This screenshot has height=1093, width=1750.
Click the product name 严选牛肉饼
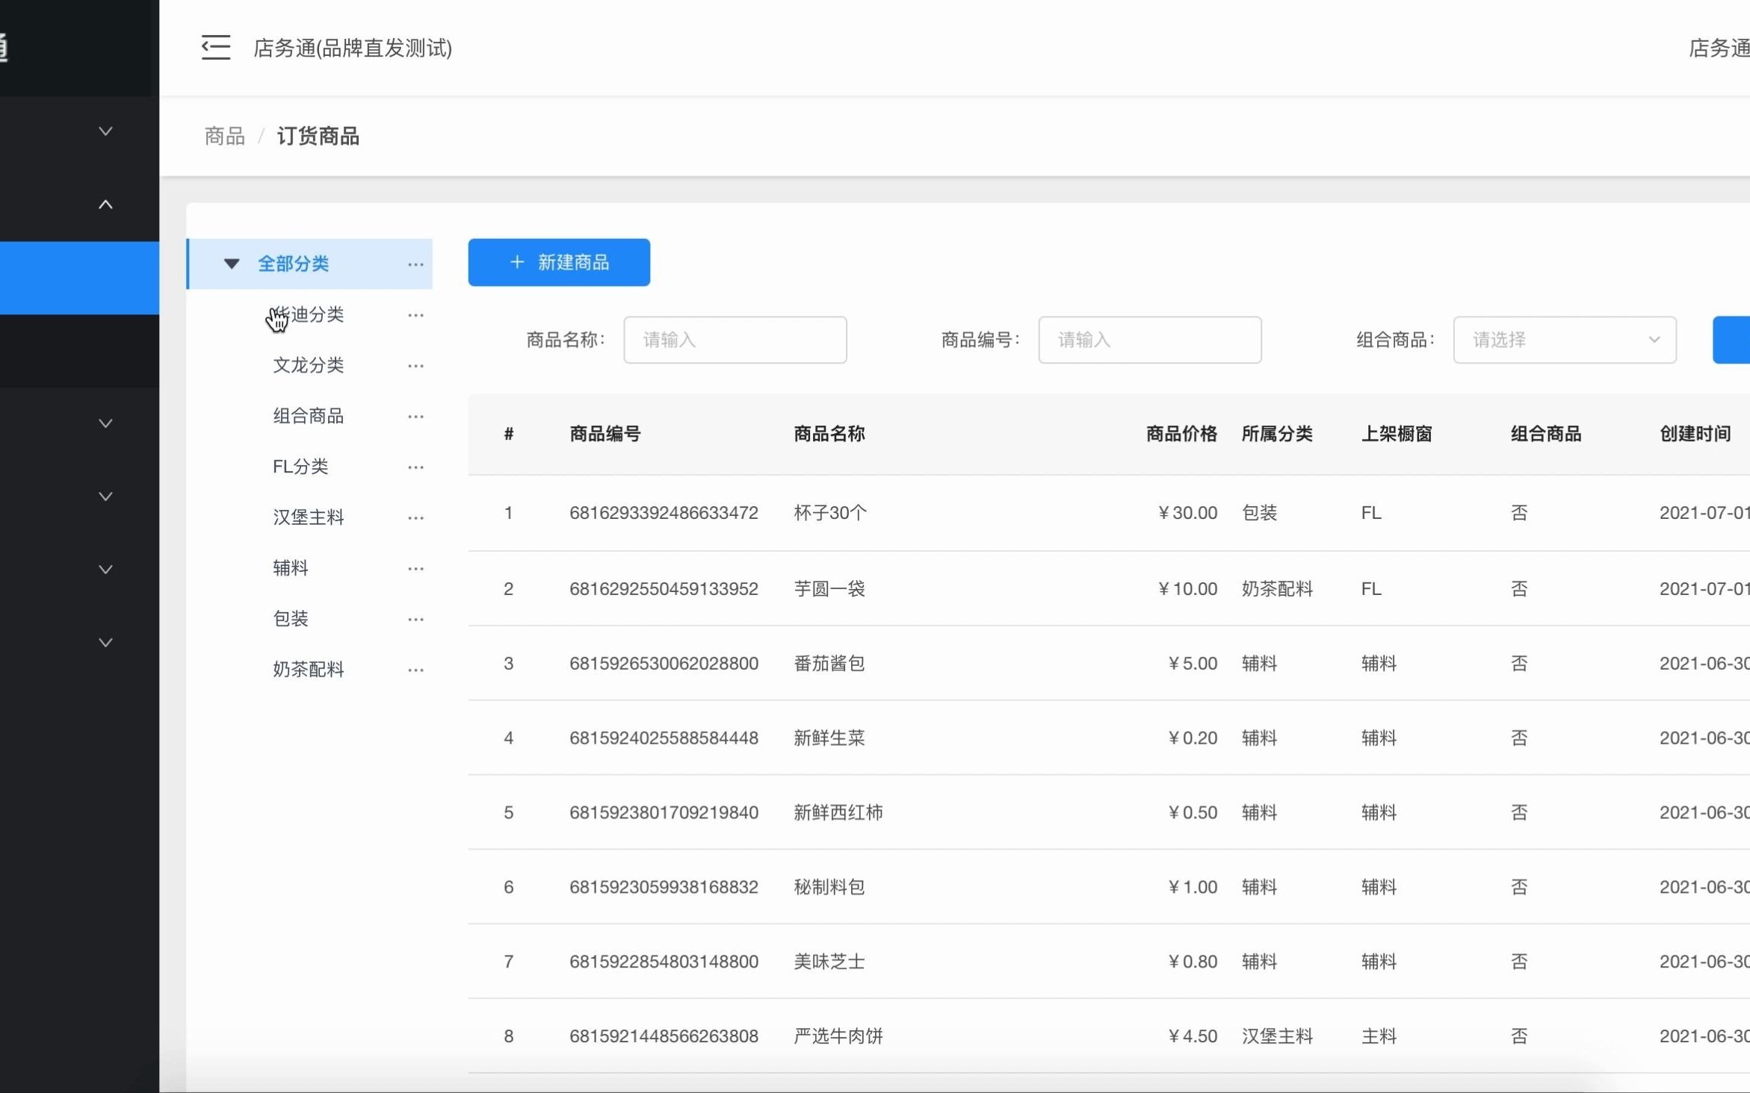point(838,1036)
